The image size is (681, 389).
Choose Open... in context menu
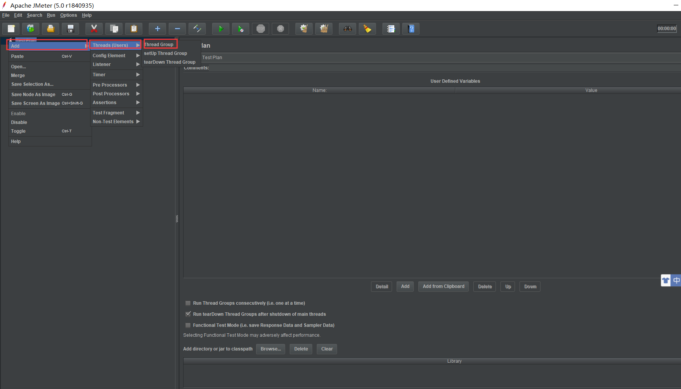click(x=50, y=67)
